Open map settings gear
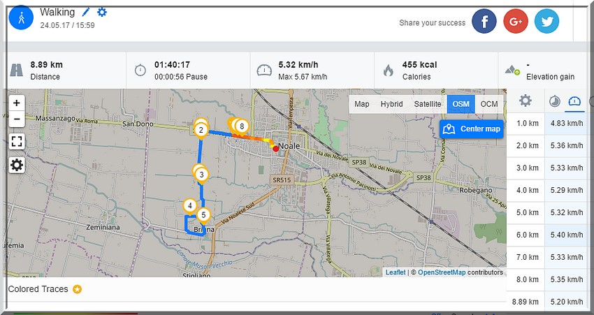Screen dimensions: 594x315 tap(17, 165)
